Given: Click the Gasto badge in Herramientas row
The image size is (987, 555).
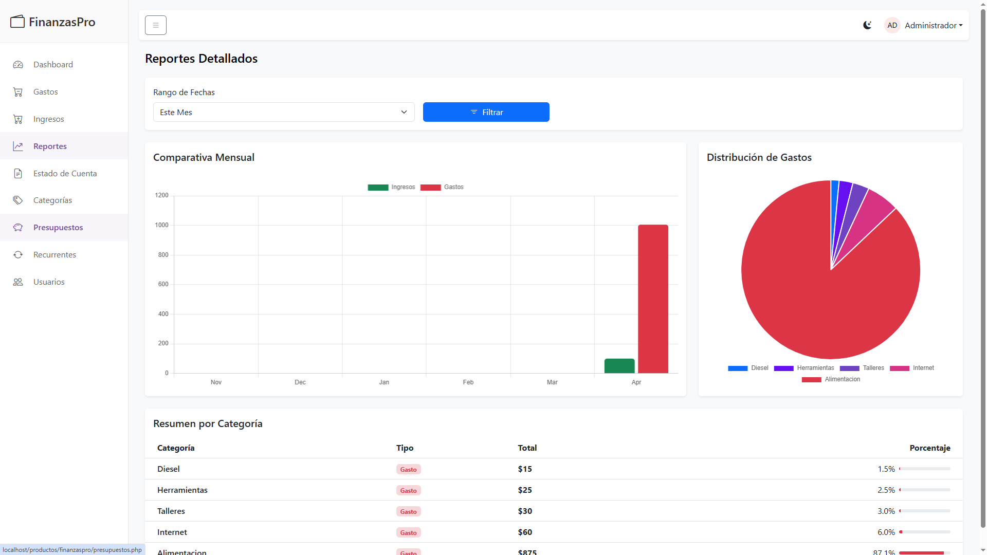Looking at the screenshot, I should 409,491.
